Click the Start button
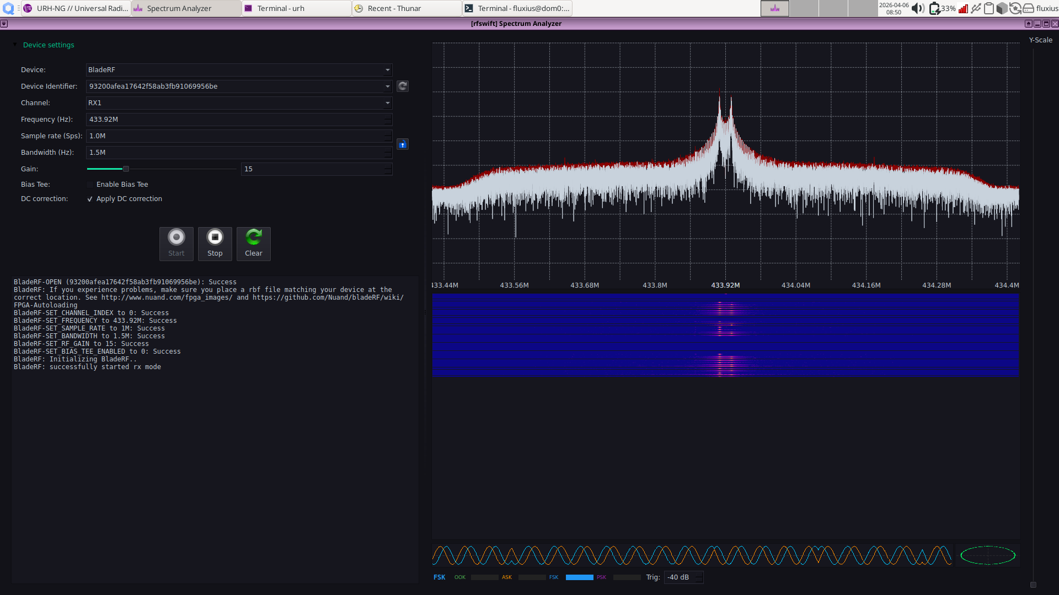 click(x=176, y=243)
